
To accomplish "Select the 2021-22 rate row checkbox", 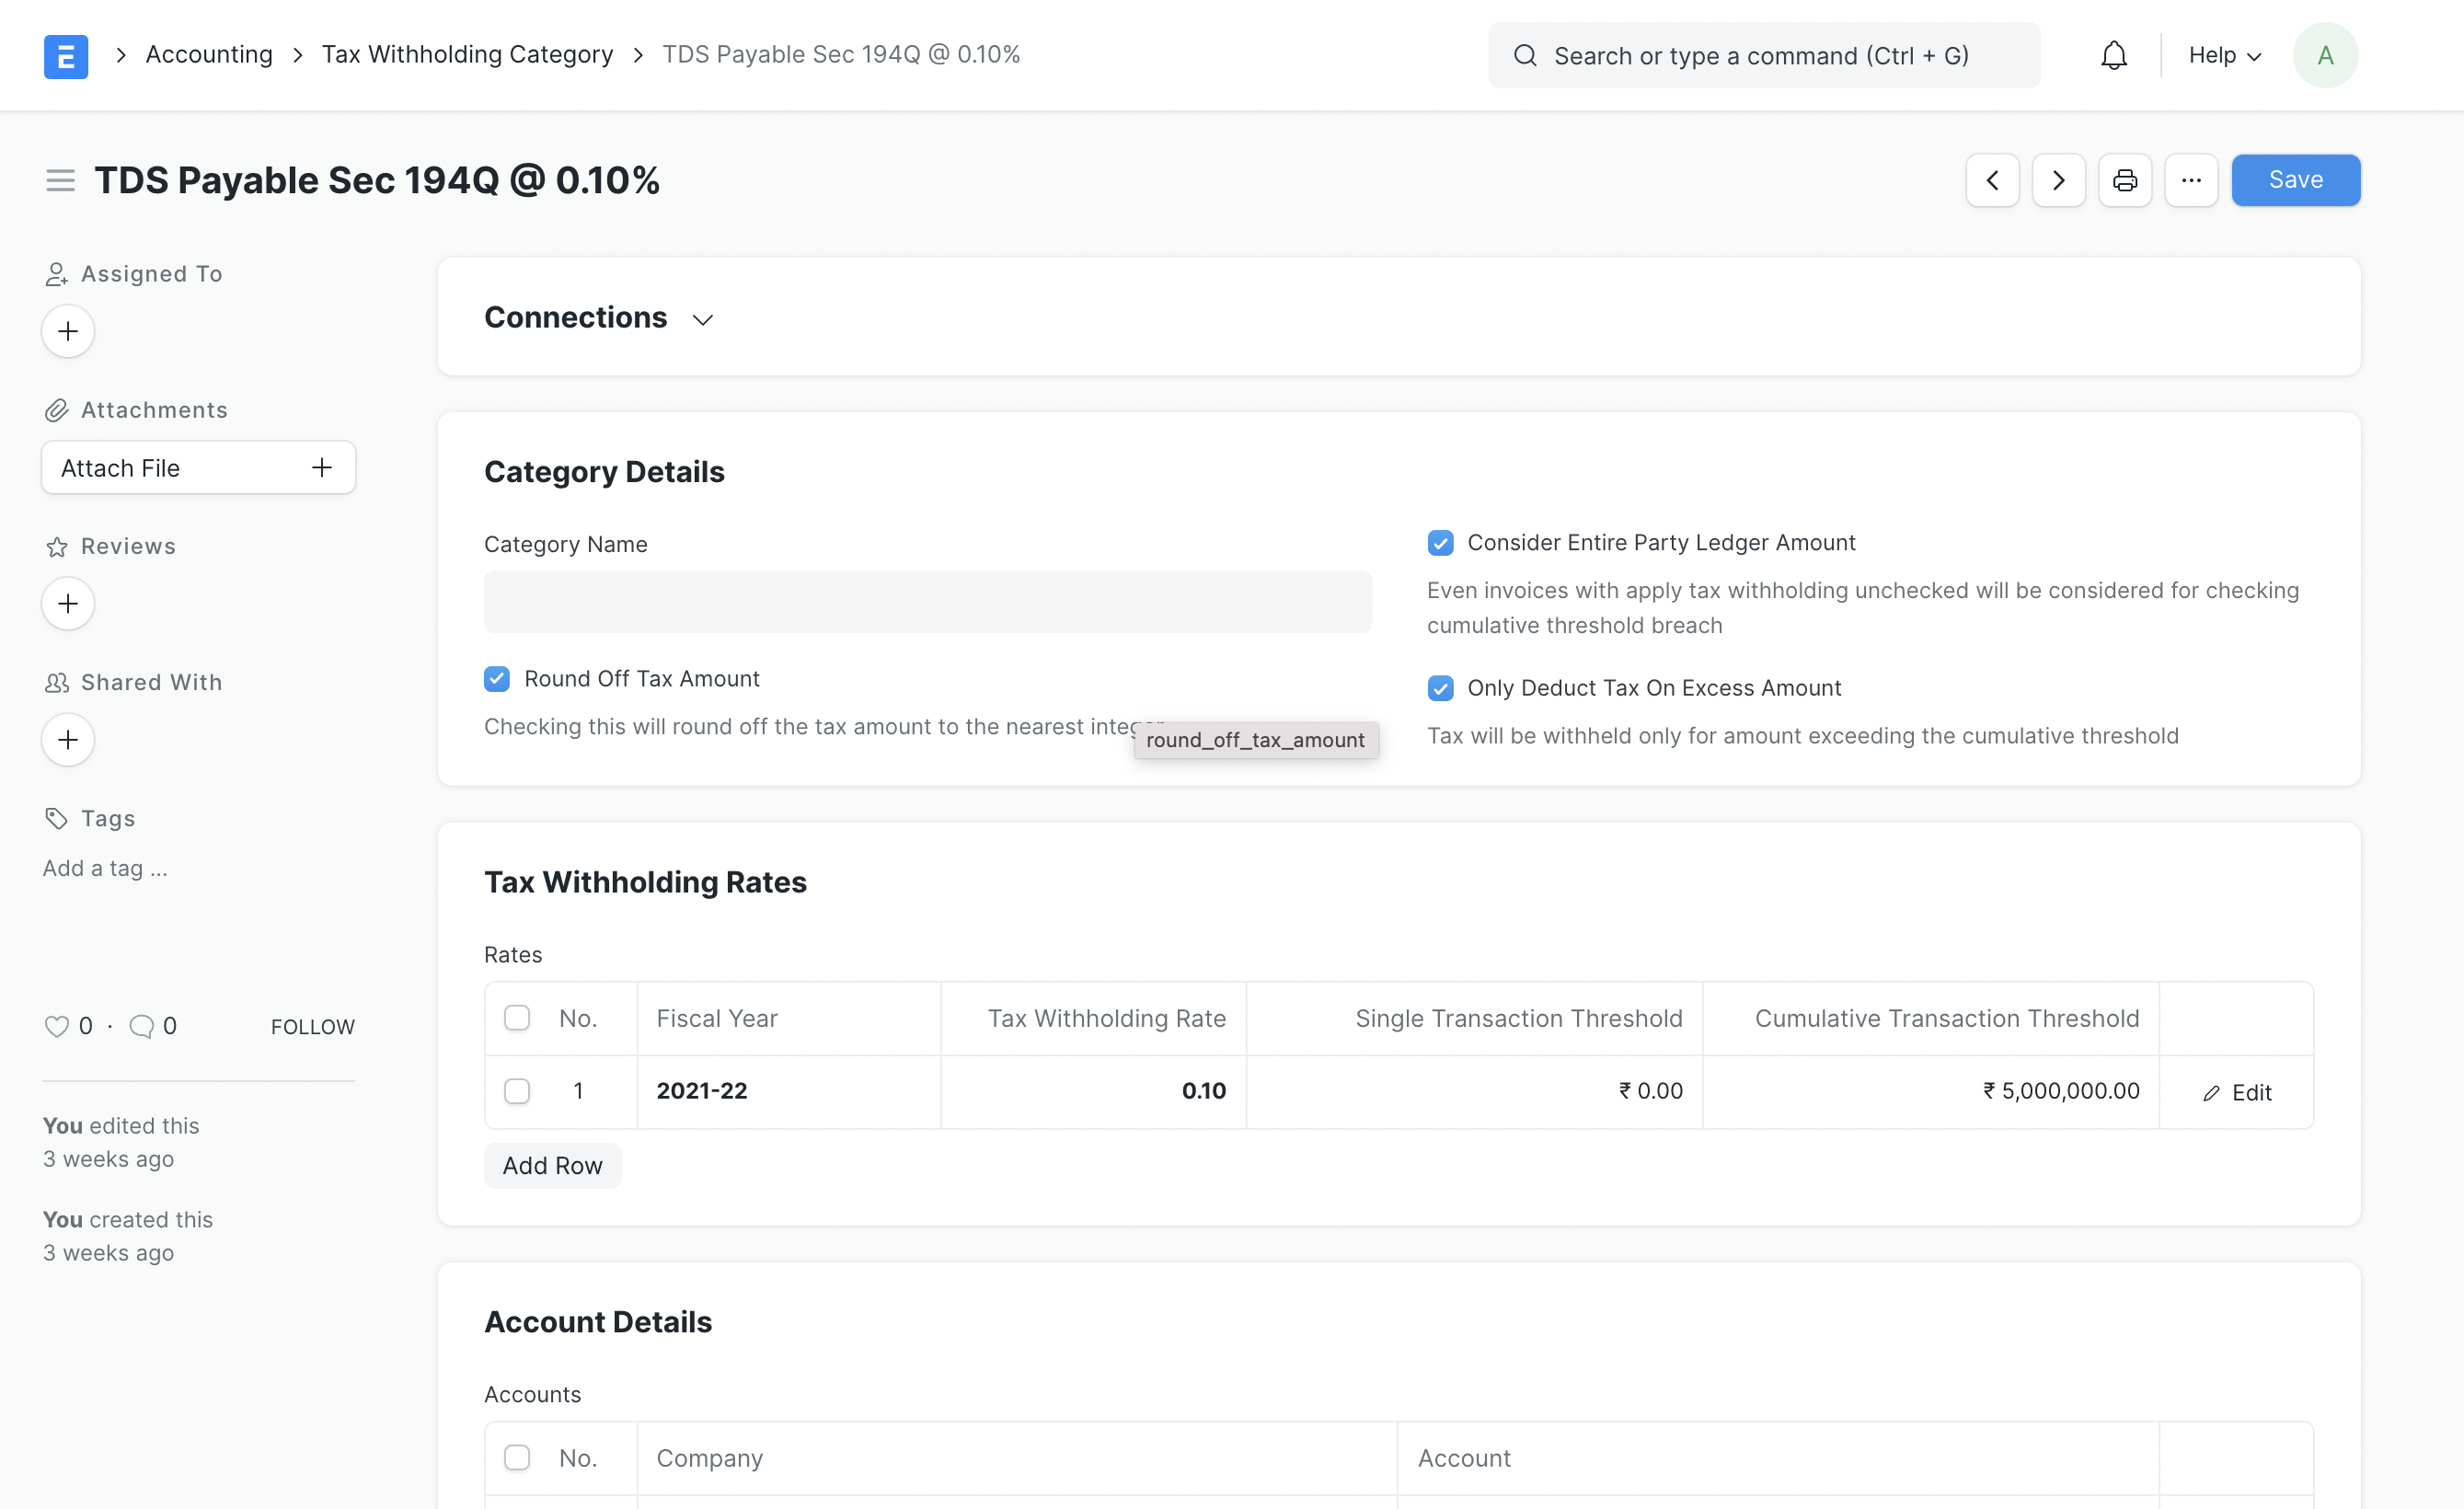I will 517,1091.
